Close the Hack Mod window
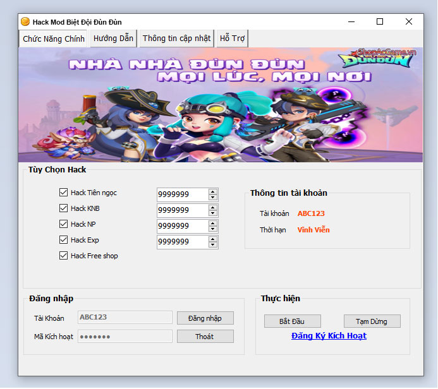This screenshot has height=389, width=438. tap(409, 21)
